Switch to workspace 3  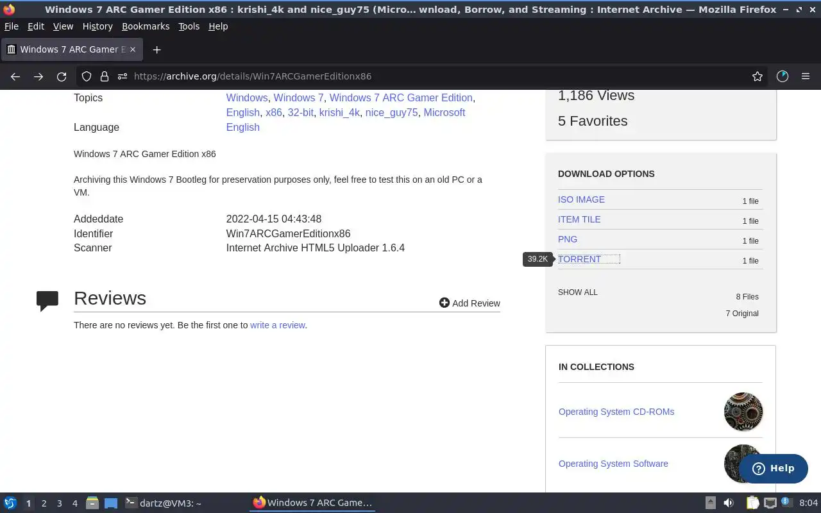60,503
